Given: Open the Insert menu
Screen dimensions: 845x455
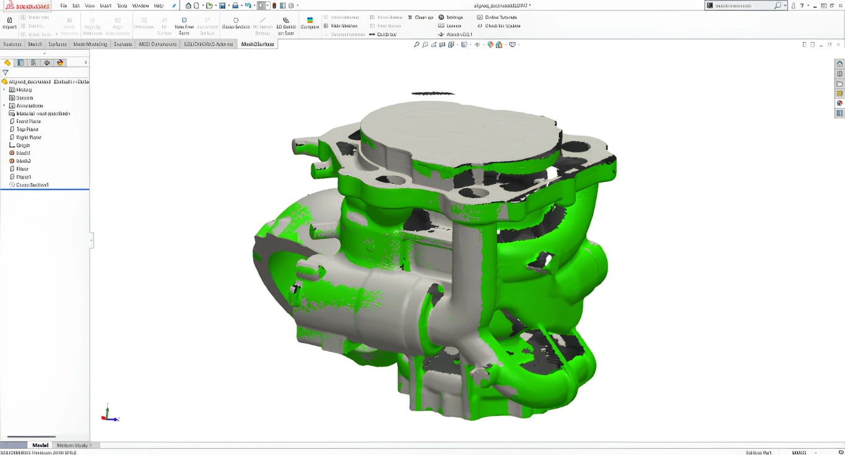Looking at the screenshot, I should click(x=106, y=6).
